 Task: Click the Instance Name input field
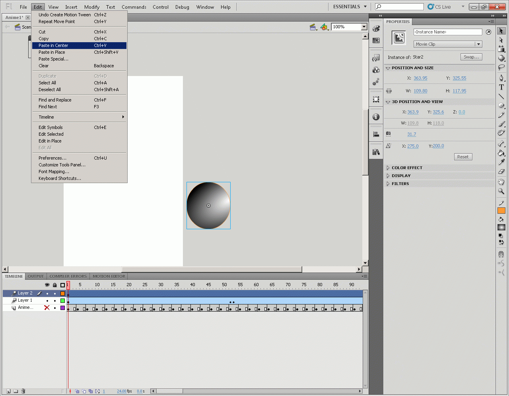point(447,32)
